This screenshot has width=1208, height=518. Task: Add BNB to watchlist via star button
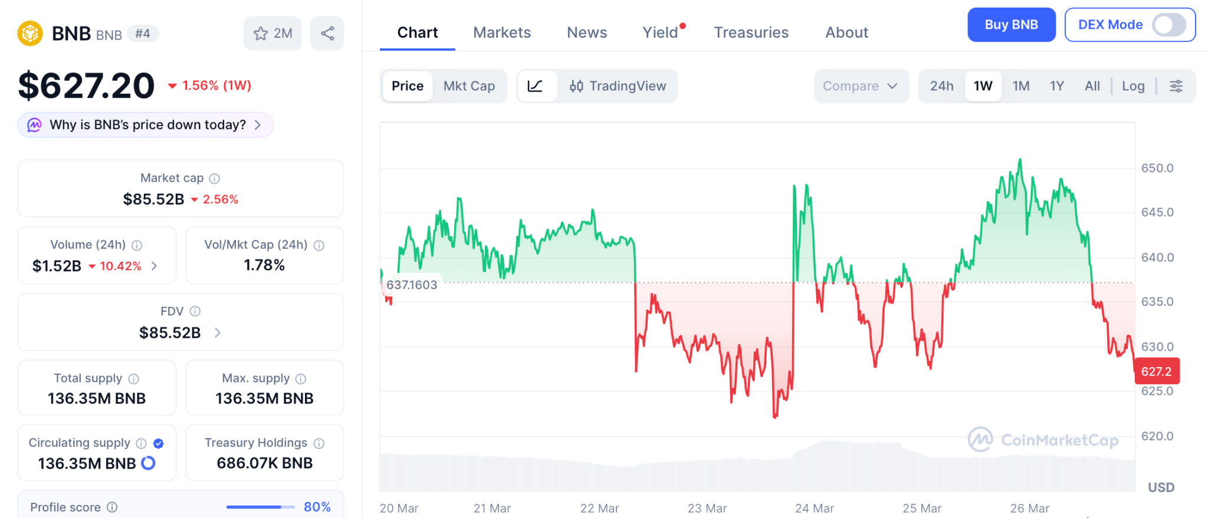coord(273,34)
